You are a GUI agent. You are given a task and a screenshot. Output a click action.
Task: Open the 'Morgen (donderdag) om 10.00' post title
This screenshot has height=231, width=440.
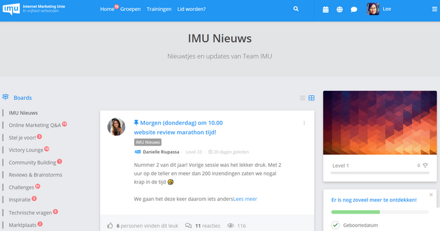pyautogui.click(x=178, y=127)
